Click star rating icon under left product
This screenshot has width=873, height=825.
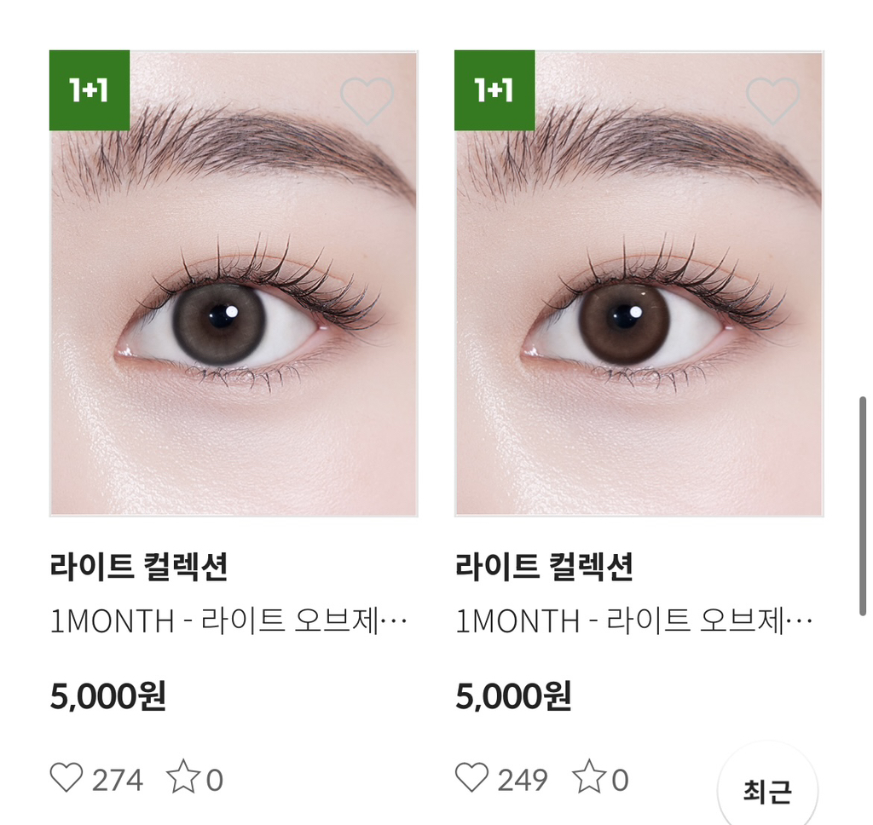pos(183,776)
